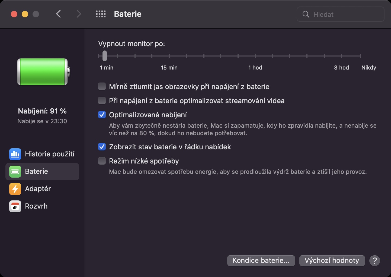Screen dimensions: 391x277
Task: Click the green Baterie sidebar icon
Action: [x=15, y=172]
